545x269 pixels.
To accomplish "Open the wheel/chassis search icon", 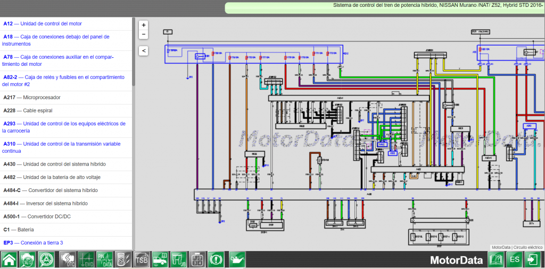I will point(47,259).
